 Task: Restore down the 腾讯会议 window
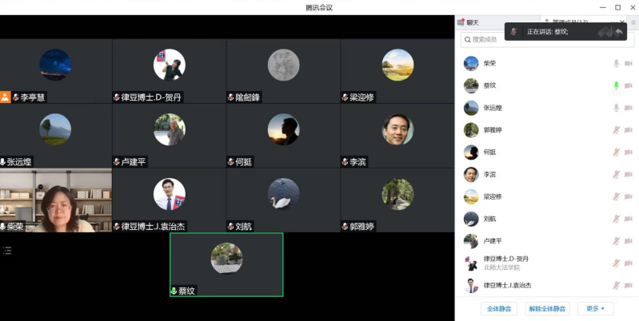[617, 7]
